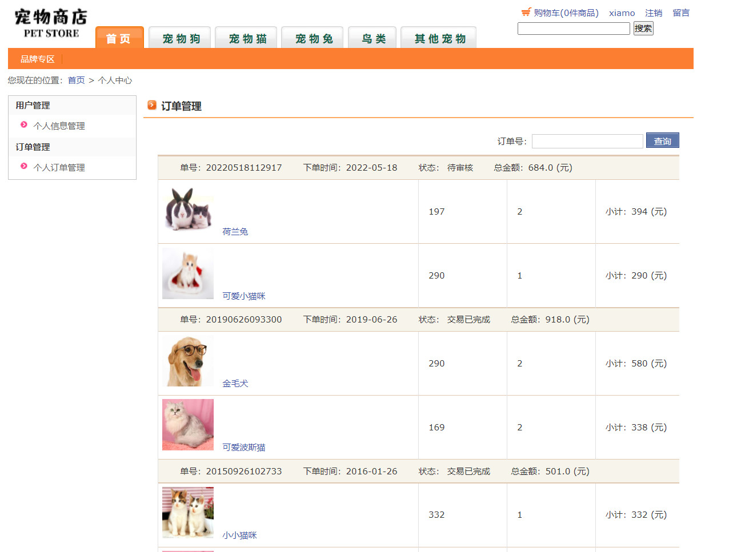Open 个人订单管理 in the sidebar
The image size is (729, 552).
point(59,167)
